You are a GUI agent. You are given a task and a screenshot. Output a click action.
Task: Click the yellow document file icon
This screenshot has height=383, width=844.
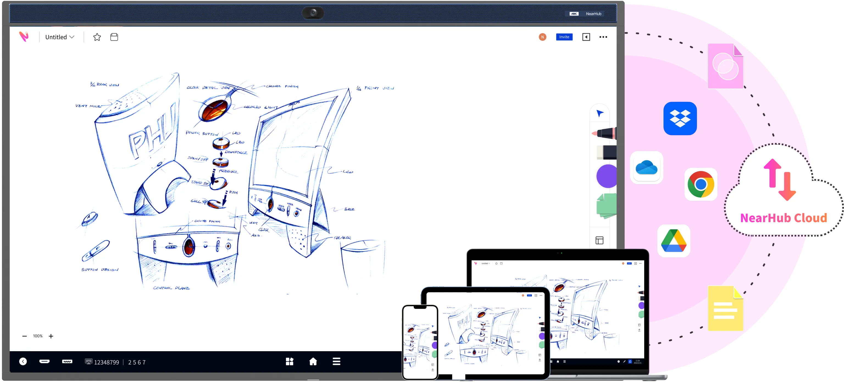coord(725,308)
